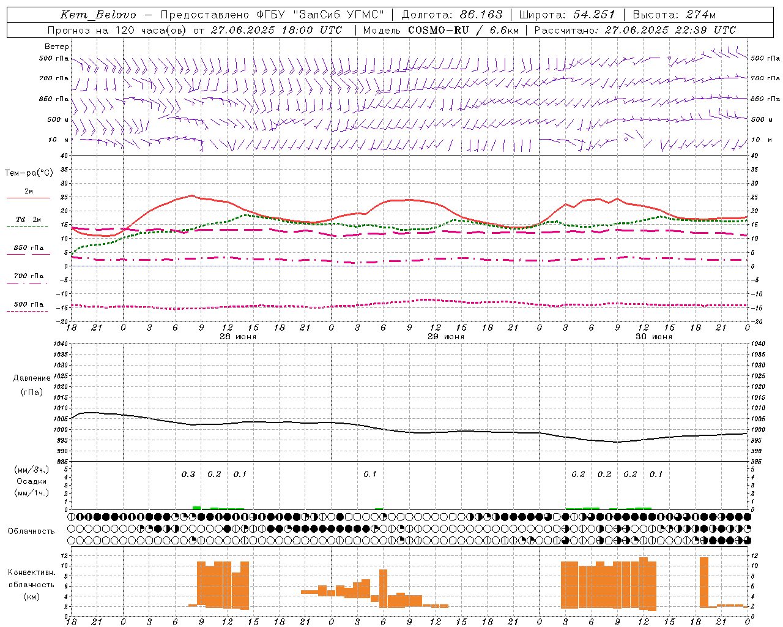Click the station name Kem_Belovo in header
This screenshot has height=627, width=783.
pos(98,15)
